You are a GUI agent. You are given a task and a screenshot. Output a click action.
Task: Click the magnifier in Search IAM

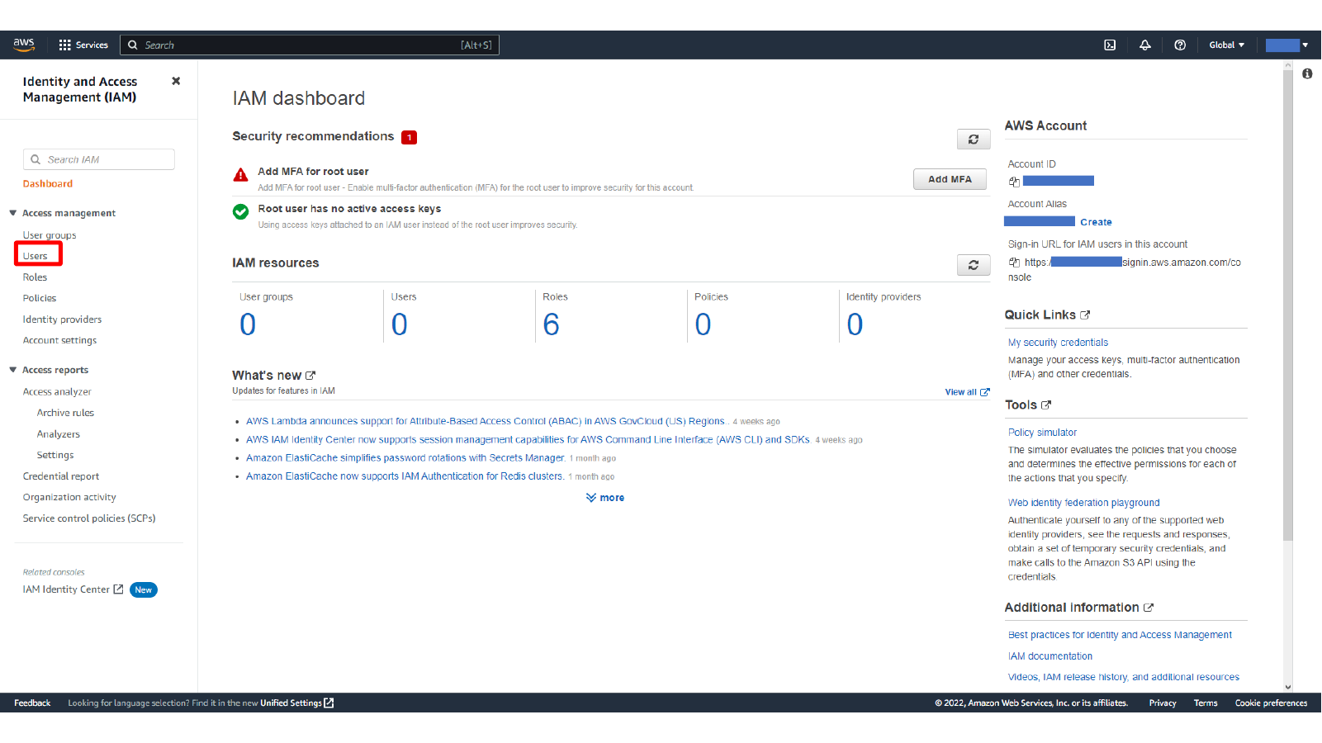[36, 159]
